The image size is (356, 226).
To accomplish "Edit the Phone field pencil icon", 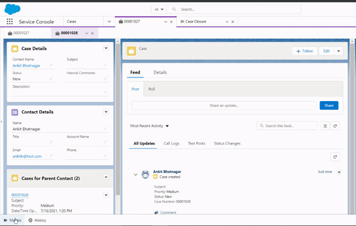I will tap(106, 156).
